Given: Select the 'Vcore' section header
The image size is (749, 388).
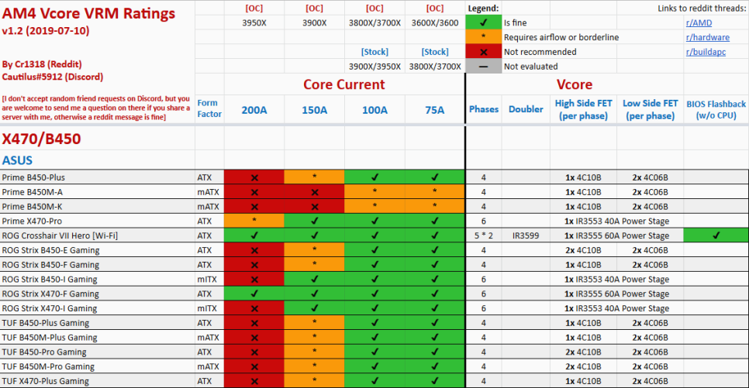Looking at the screenshot, I should (575, 84).
